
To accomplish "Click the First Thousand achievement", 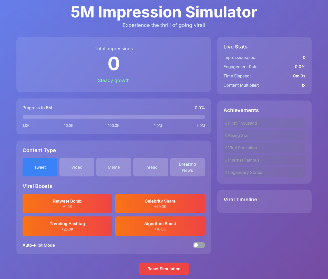I will [x=264, y=123].
